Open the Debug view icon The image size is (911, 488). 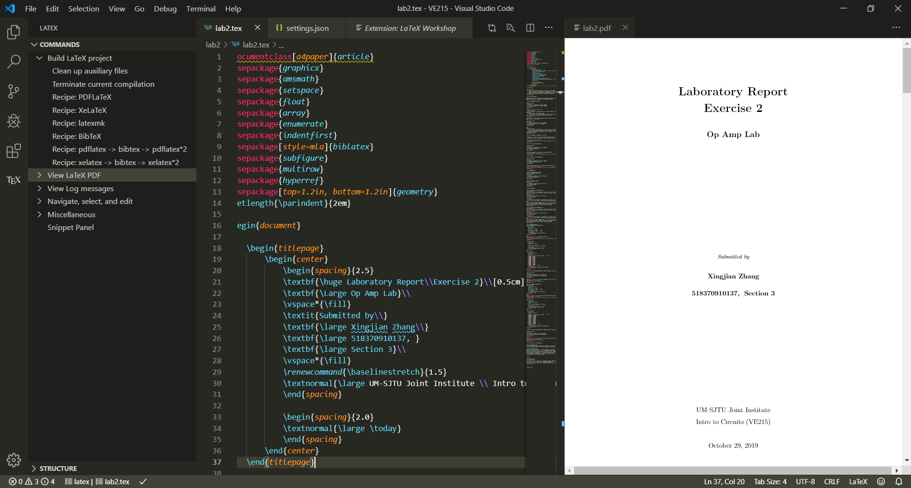pos(14,121)
